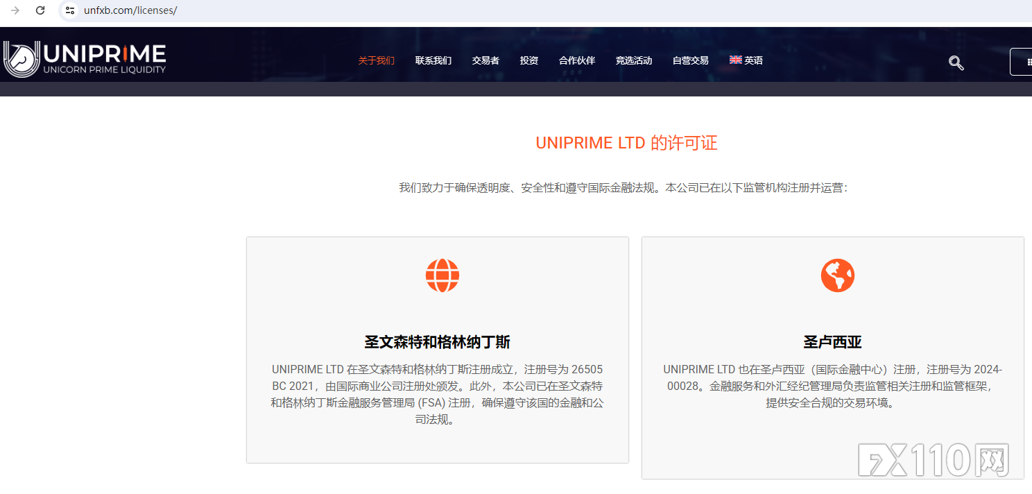Open the 投资 menu item
Viewport: 1032px width, 494px height.
529,60
